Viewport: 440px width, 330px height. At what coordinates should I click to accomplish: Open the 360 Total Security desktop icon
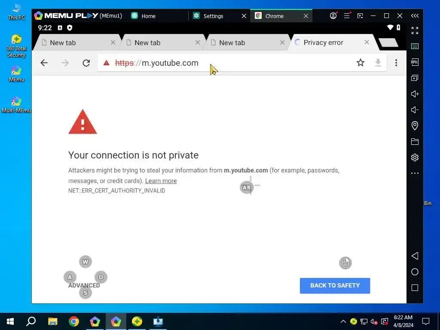16,46
